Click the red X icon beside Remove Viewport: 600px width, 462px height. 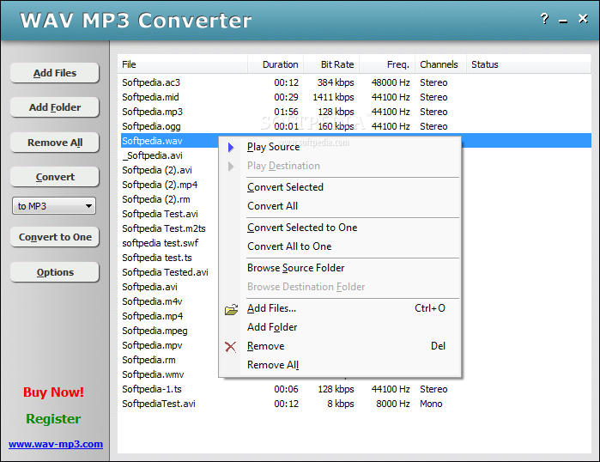(x=230, y=347)
